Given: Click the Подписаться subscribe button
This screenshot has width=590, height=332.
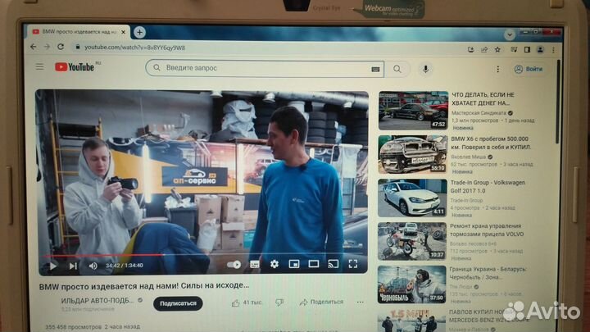Looking at the screenshot, I should (x=178, y=303).
